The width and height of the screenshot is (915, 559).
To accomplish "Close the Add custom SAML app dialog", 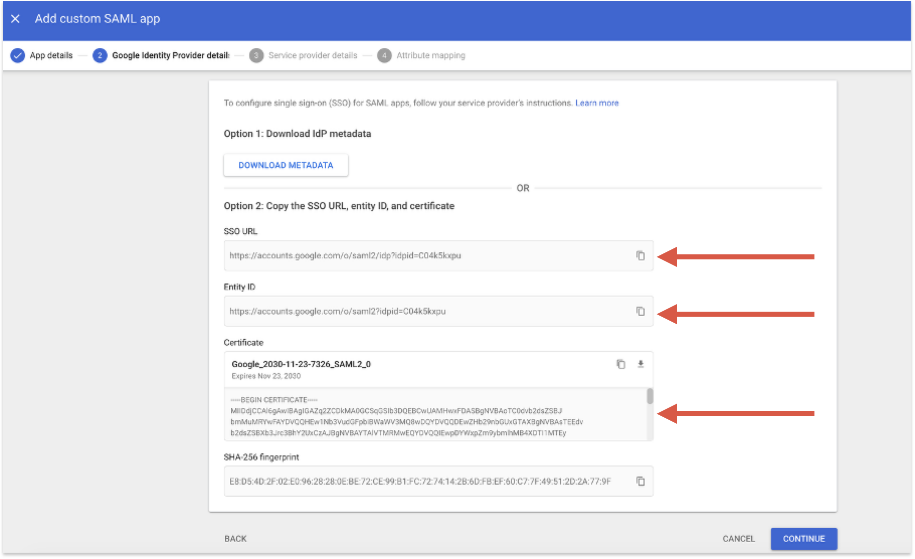I will click(x=16, y=19).
